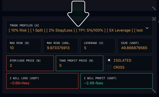Click the 10% Risk profile summary text
The width and height of the screenshot is (159, 97).
(x=19, y=30)
